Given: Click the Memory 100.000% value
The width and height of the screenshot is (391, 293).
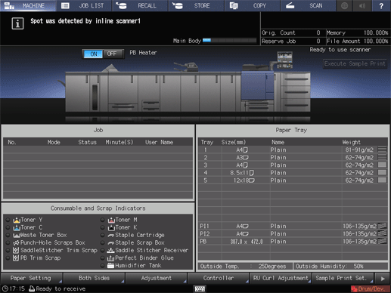Looking at the screenshot, I should point(376,32).
